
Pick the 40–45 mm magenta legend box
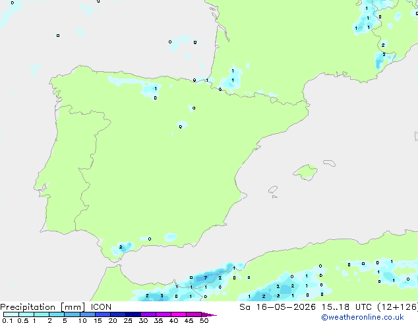[179, 314]
